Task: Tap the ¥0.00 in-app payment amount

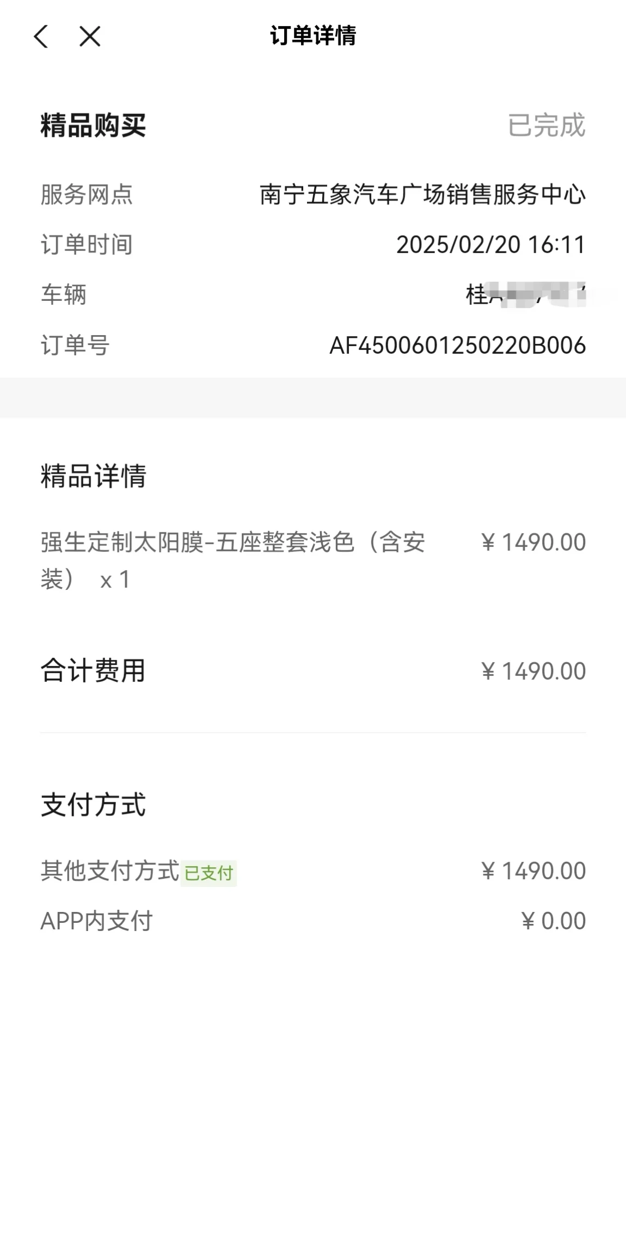Action: click(x=554, y=921)
